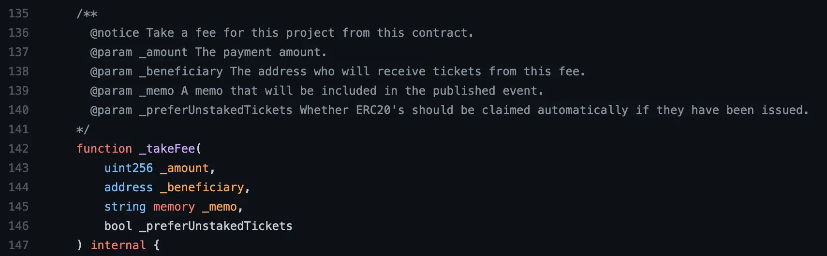Click line number 135

coord(18,14)
